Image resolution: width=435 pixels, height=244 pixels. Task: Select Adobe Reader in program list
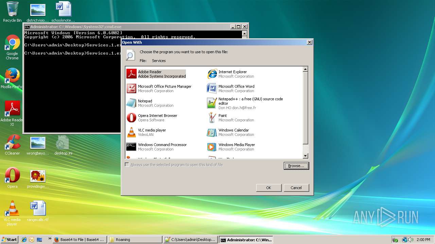coord(156,74)
